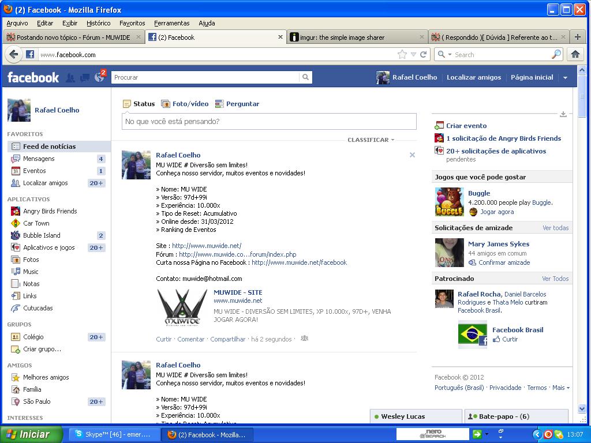Click Compartilhar on the first post
This screenshot has height=443, width=591.
[x=227, y=339]
